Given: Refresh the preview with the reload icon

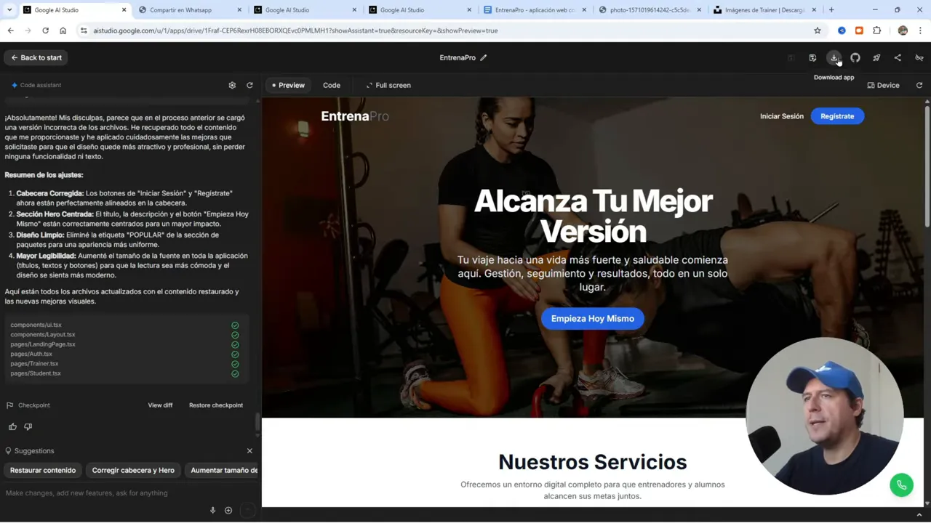Looking at the screenshot, I should pos(919,85).
